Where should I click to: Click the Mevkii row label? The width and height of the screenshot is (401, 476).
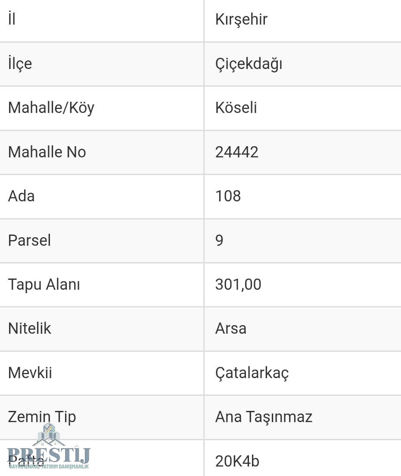(x=30, y=373)
